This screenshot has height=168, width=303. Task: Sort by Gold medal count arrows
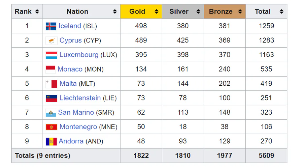click(157, 11)
